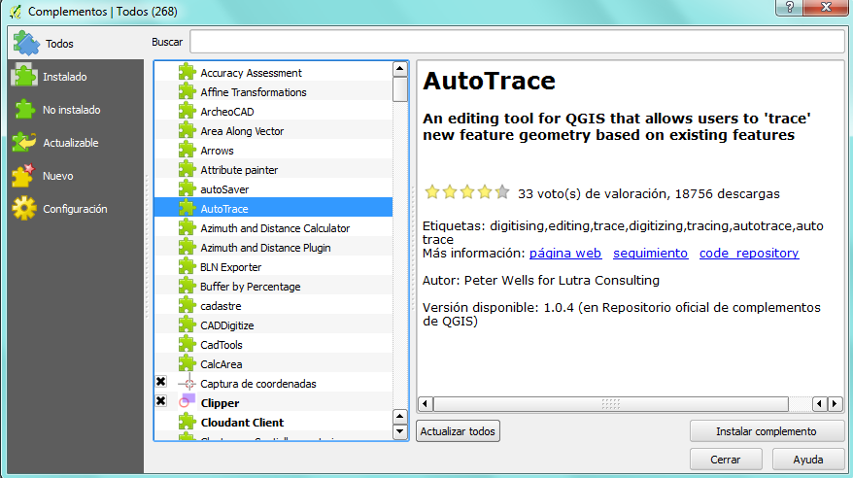The image size is (853, 478).
Task: Click the fifth rating star
Action: [502, 192]
